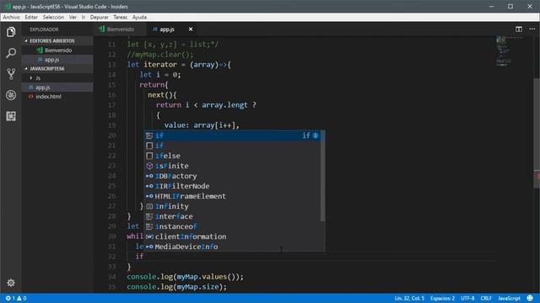Change indentation via Espacios: 2
The height and width of the screenshot is (303, 540).
click(442, 298)
